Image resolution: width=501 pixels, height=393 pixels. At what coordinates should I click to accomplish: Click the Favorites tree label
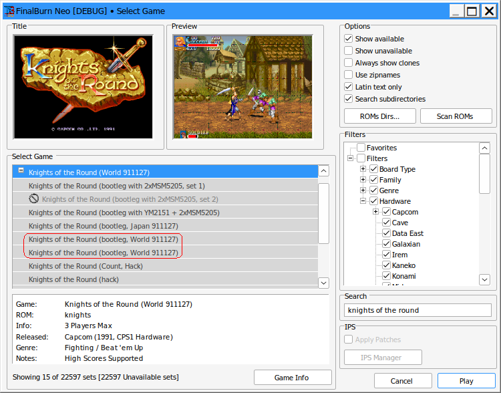click(x=381, y=148)
